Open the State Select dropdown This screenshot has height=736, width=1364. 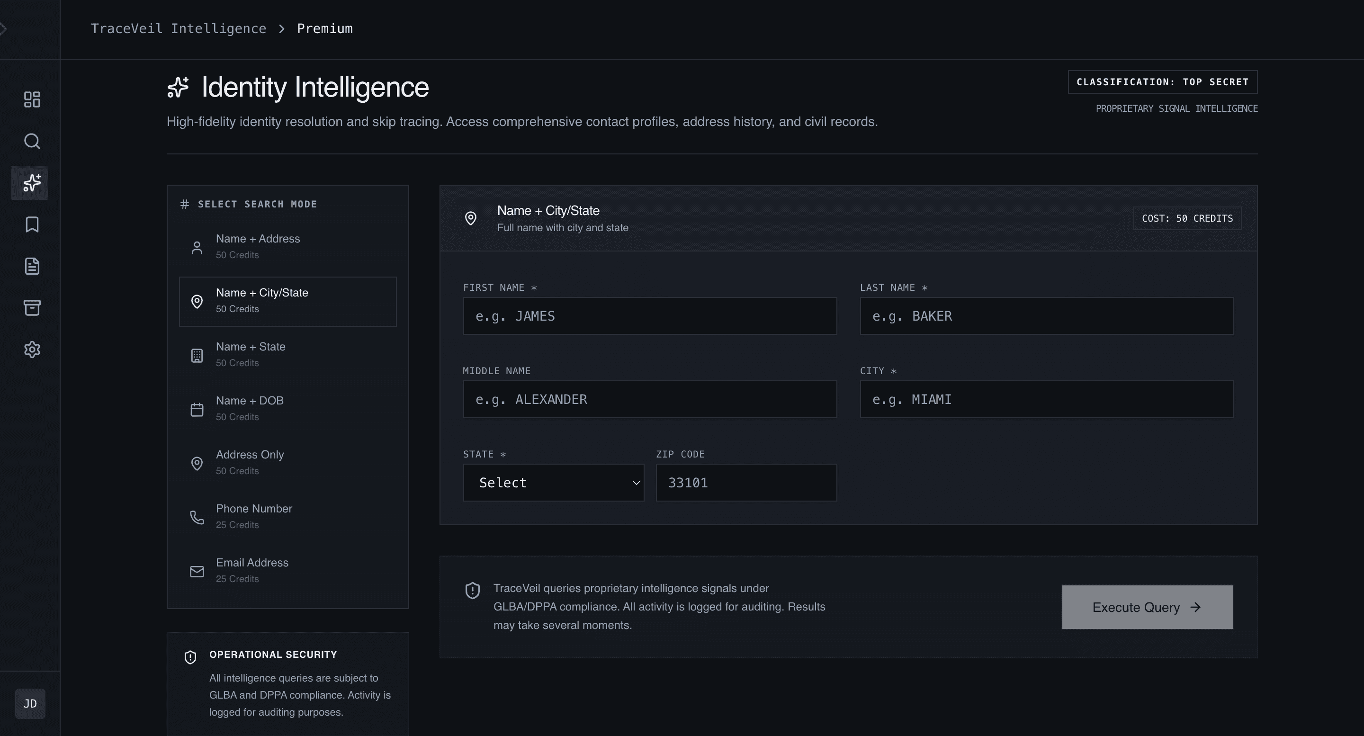tap(553, 482)
